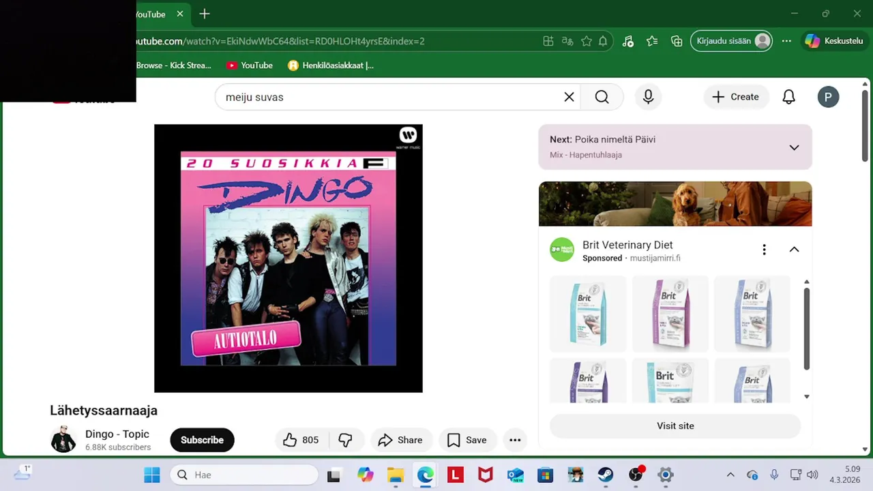Open File Explorer from taskbar
The image size is (873, 491).
pyautogui.click(x=396, y=475)
